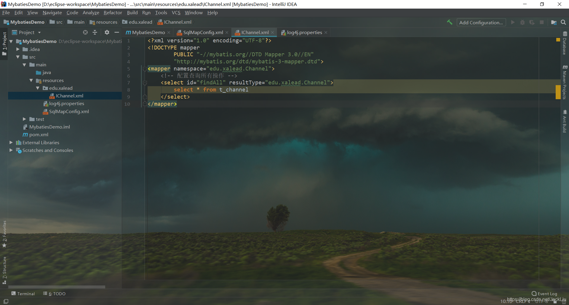Click the Project panel horizontal scrollbar

click(x=57, y=287)
